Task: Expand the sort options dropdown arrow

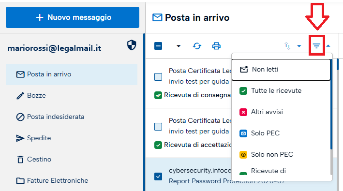Action: pos(299,46)
